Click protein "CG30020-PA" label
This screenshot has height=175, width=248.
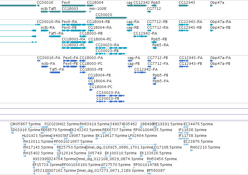point(108,93)
